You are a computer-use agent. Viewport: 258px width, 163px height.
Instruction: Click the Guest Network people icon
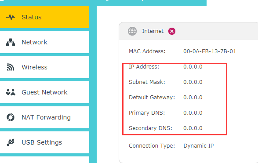(11, 92)
